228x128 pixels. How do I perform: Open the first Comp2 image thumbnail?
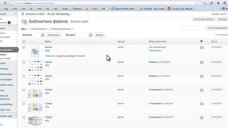(x=35, y=94)
